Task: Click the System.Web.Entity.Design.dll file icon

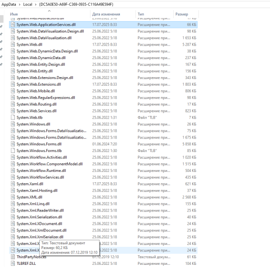Action: tap(13, 65)
